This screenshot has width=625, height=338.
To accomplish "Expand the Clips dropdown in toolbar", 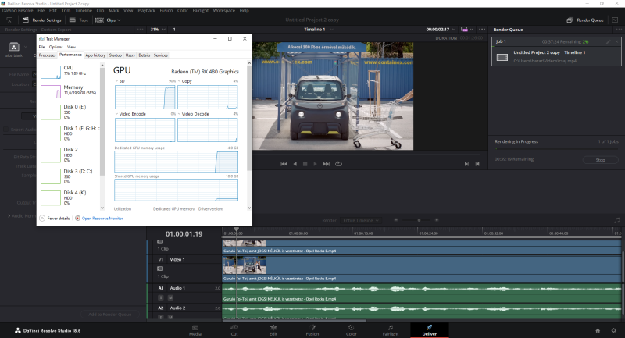I will tap(108, 20).
